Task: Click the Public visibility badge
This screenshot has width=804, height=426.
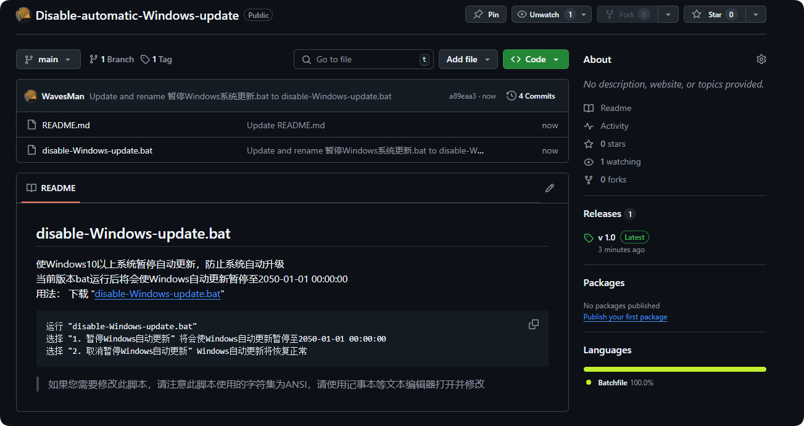Action: pyautogui.click(x=259, y=15)
